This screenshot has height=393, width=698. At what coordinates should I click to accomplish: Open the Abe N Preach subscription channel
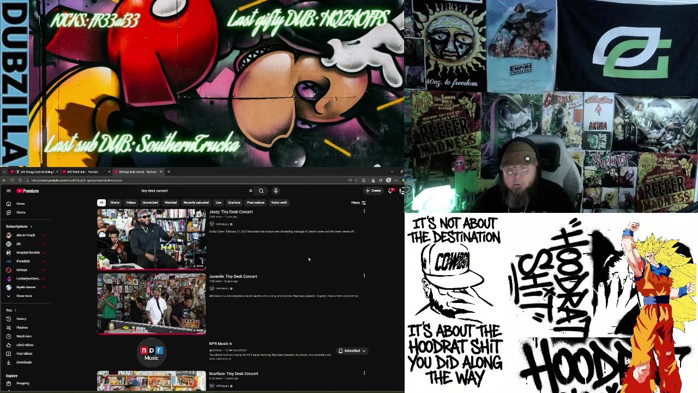coord(25,235)
